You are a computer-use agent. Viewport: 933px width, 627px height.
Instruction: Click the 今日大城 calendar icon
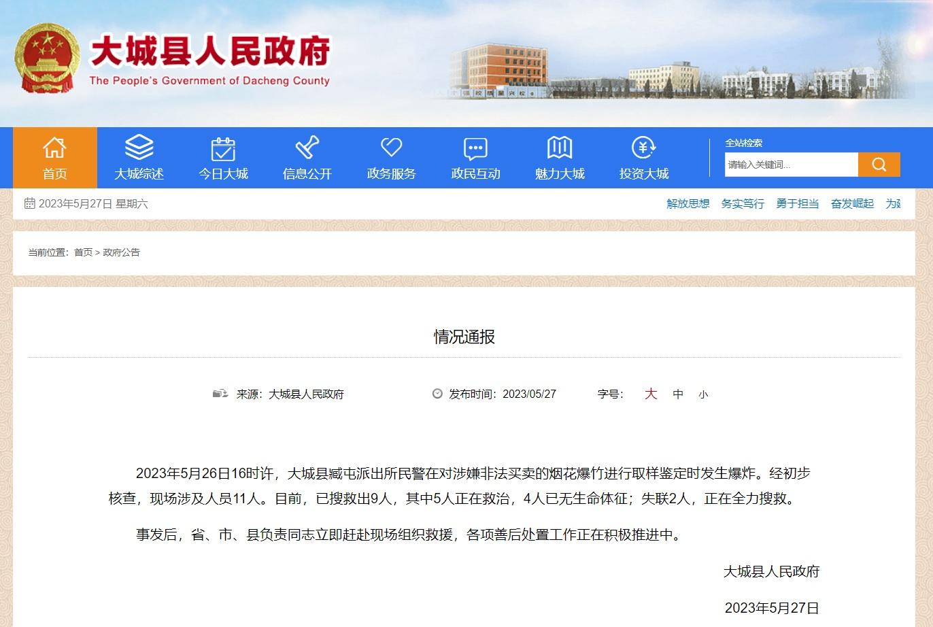[223, 148]
